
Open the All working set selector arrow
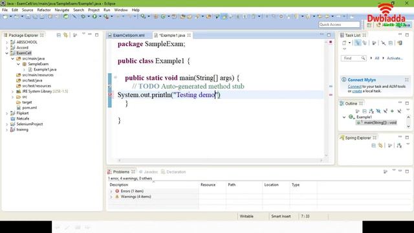pyautogui.click(x=371, y=58)
